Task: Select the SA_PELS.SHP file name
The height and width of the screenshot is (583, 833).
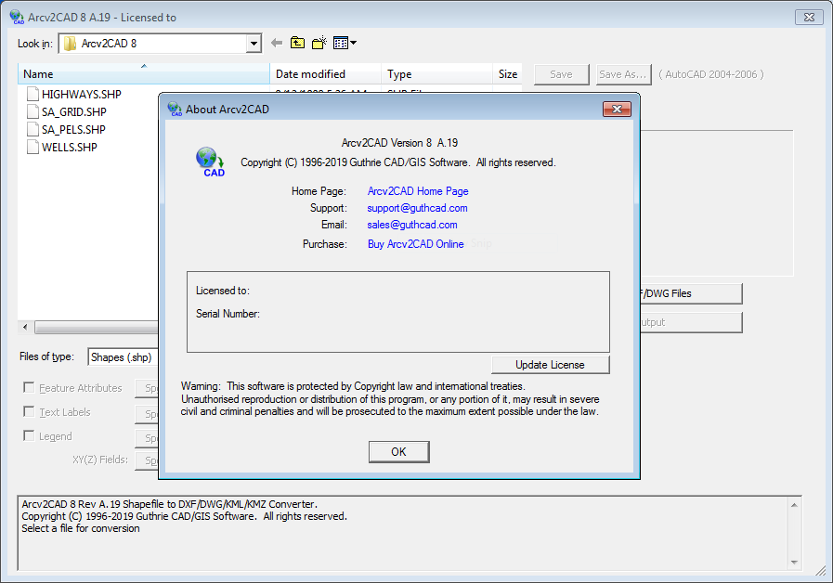Action: (73, 129)
